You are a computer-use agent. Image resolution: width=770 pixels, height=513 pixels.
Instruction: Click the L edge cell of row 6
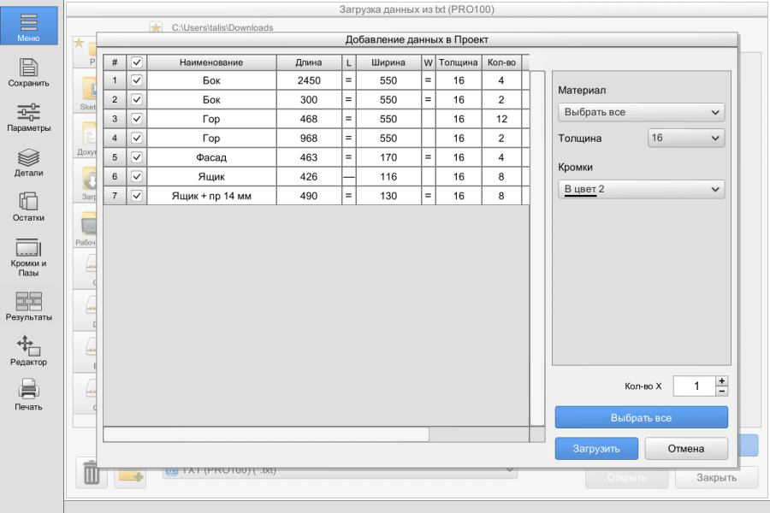coord(349,176)
